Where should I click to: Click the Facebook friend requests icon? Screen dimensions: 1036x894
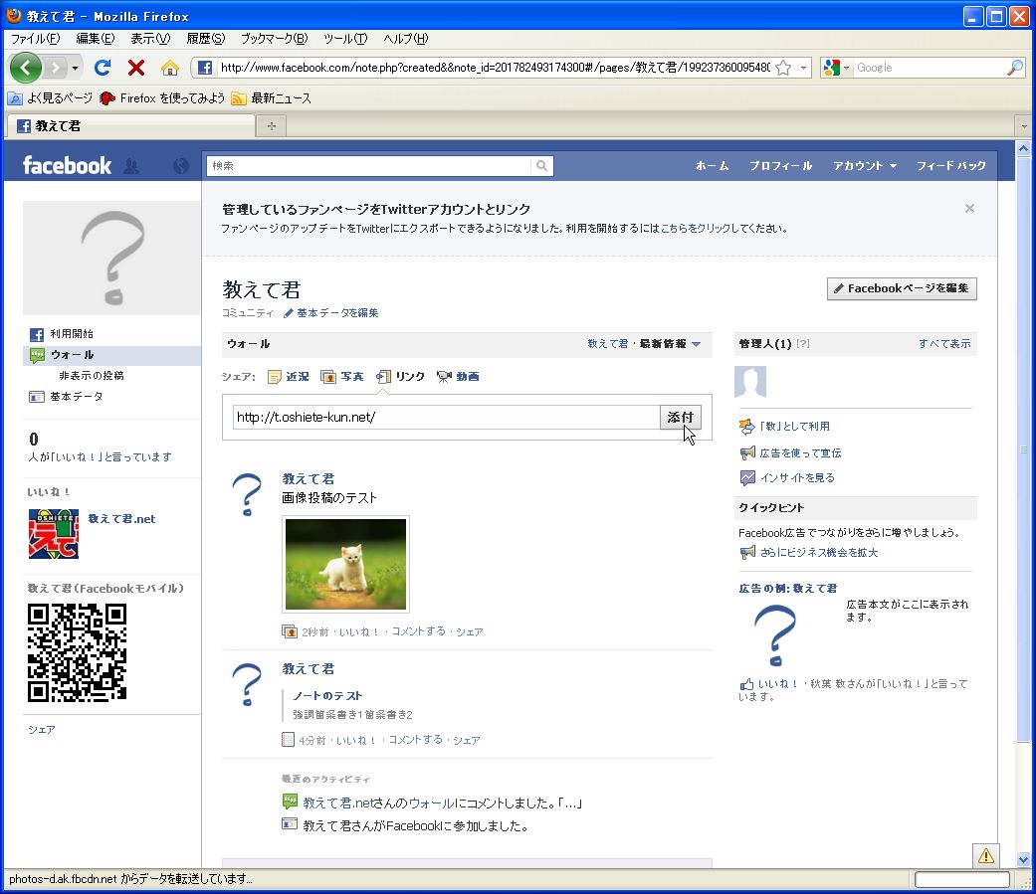pos(131,166)
